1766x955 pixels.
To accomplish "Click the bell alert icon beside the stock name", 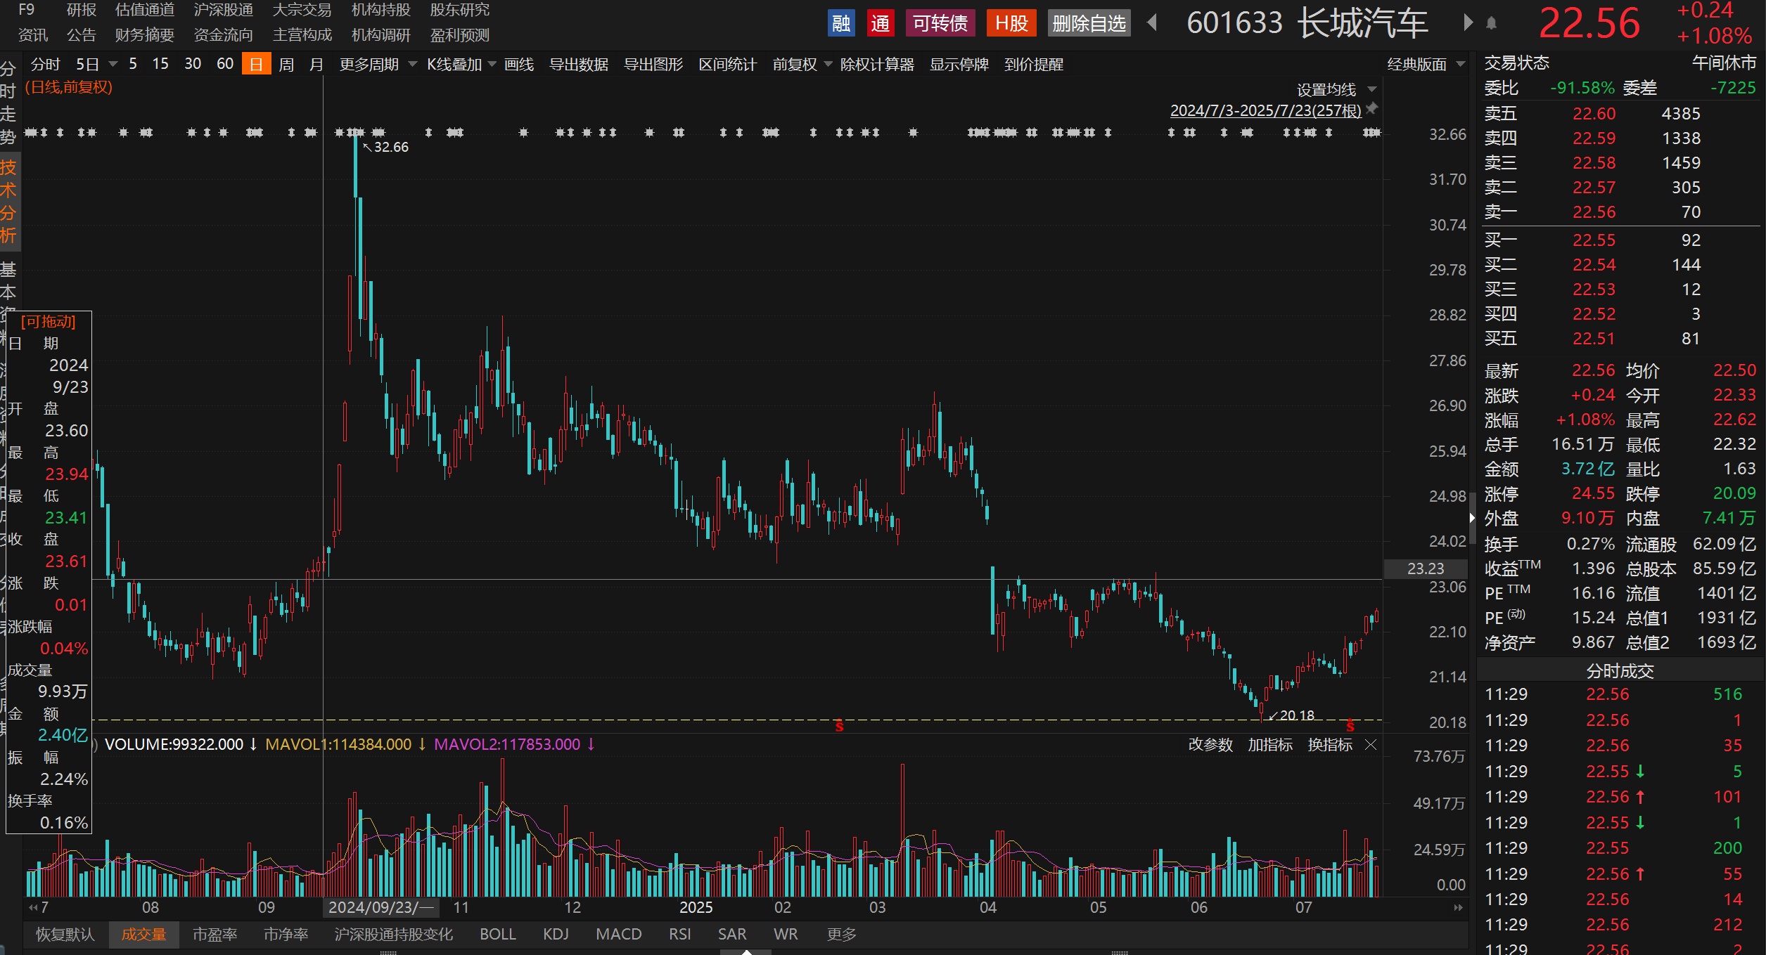I will 1491,23.
